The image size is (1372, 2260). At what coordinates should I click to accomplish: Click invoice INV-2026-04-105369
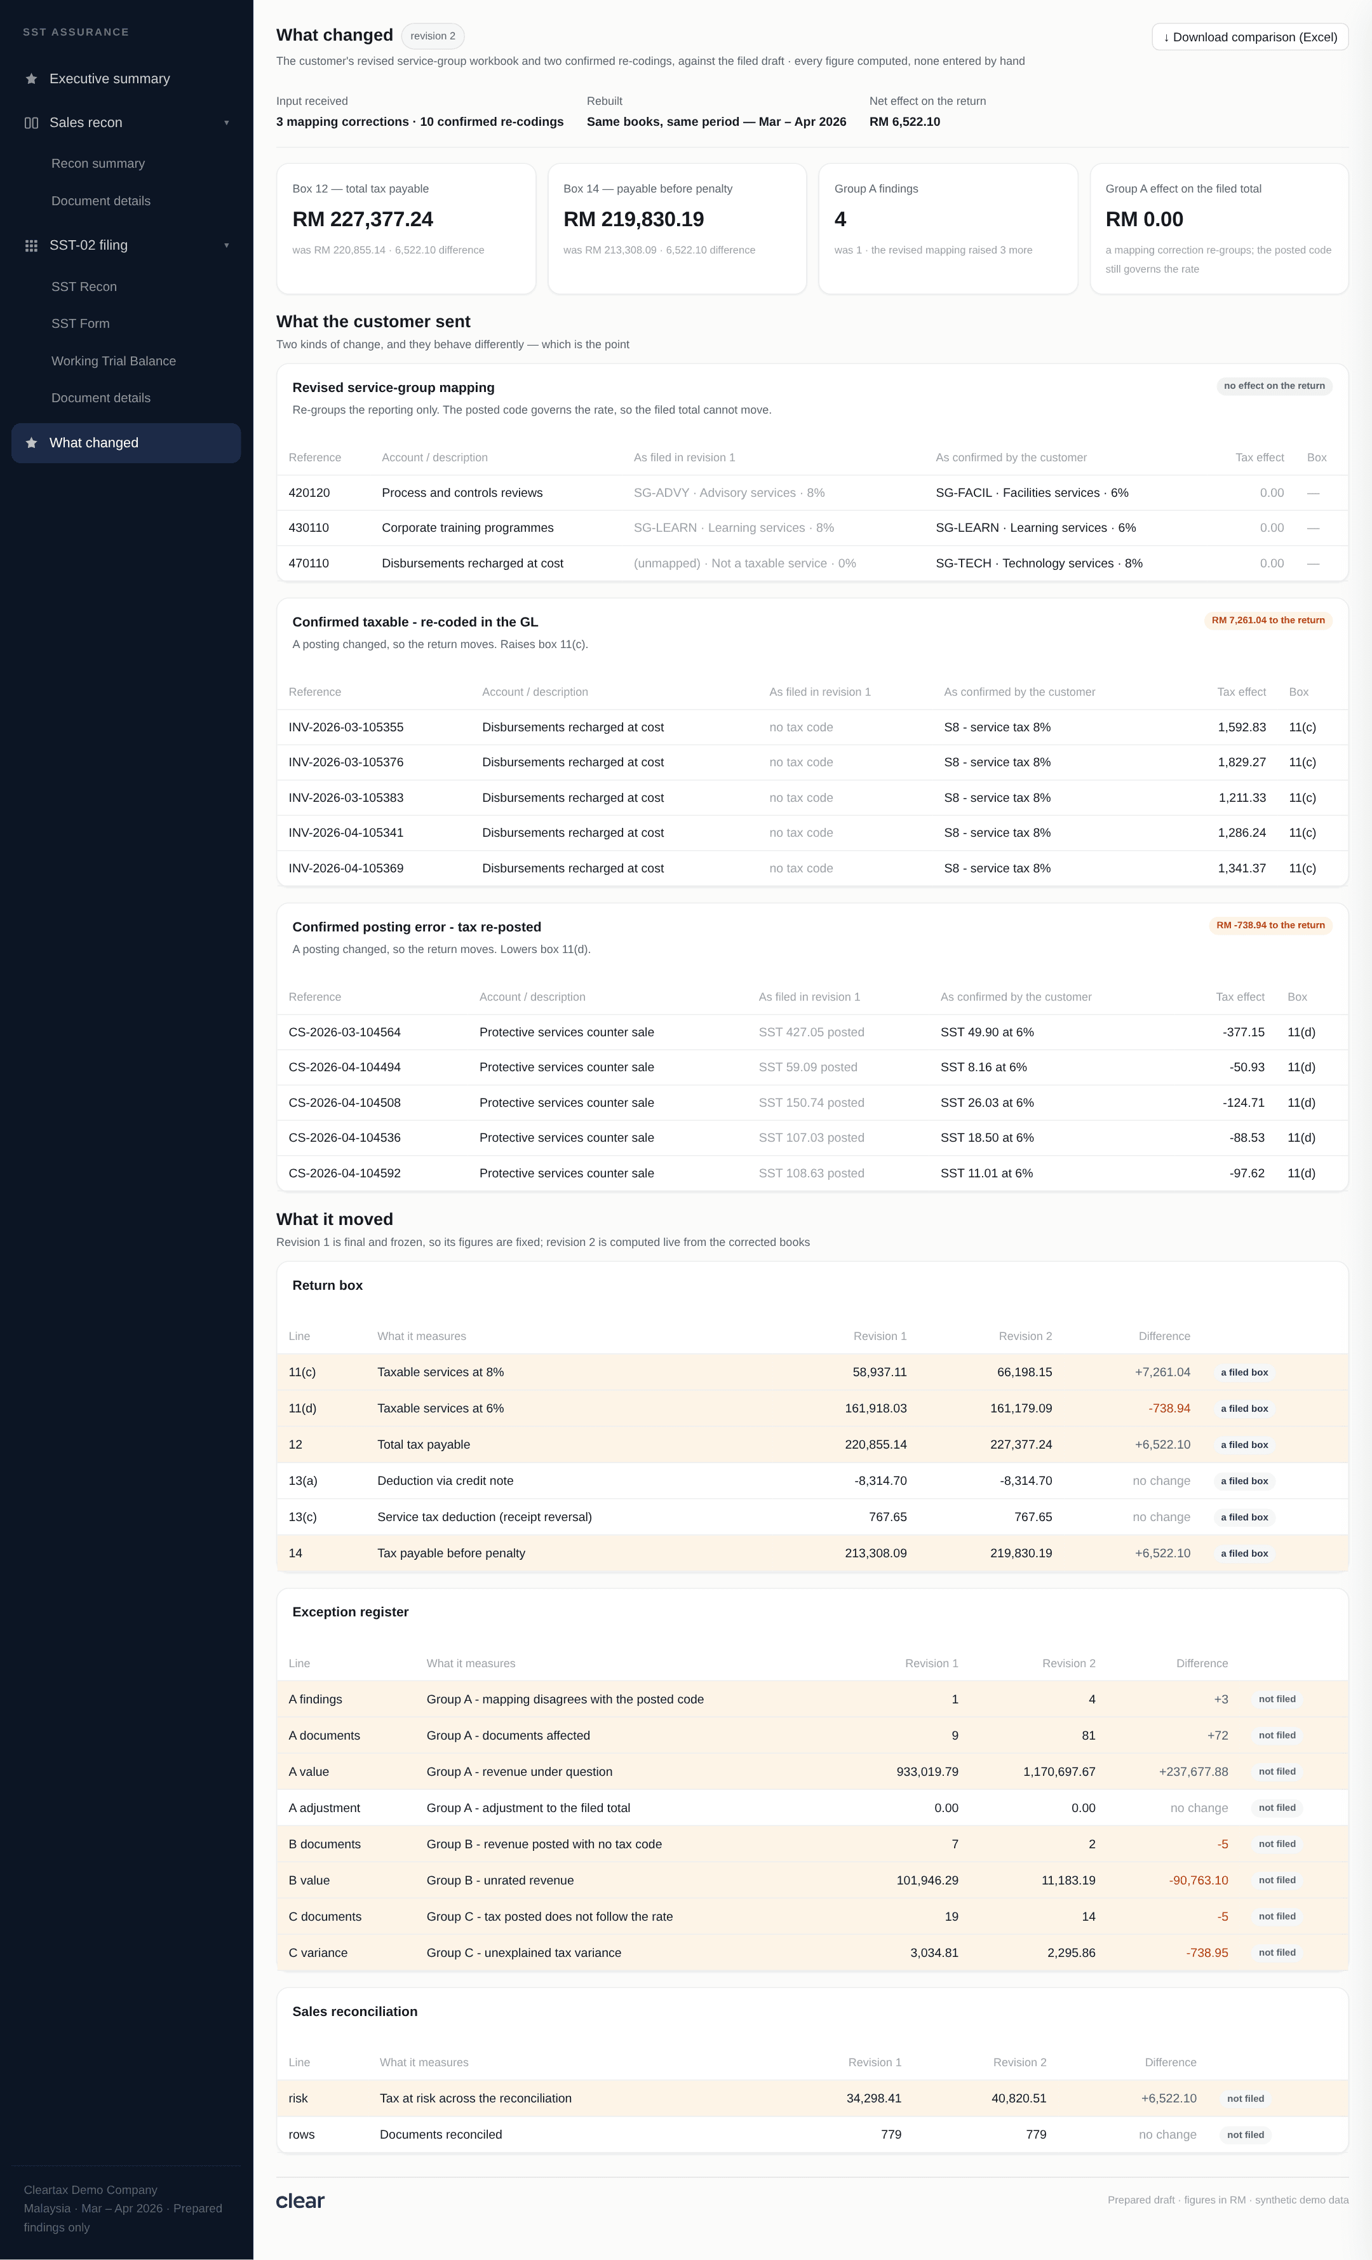(346, 869)
